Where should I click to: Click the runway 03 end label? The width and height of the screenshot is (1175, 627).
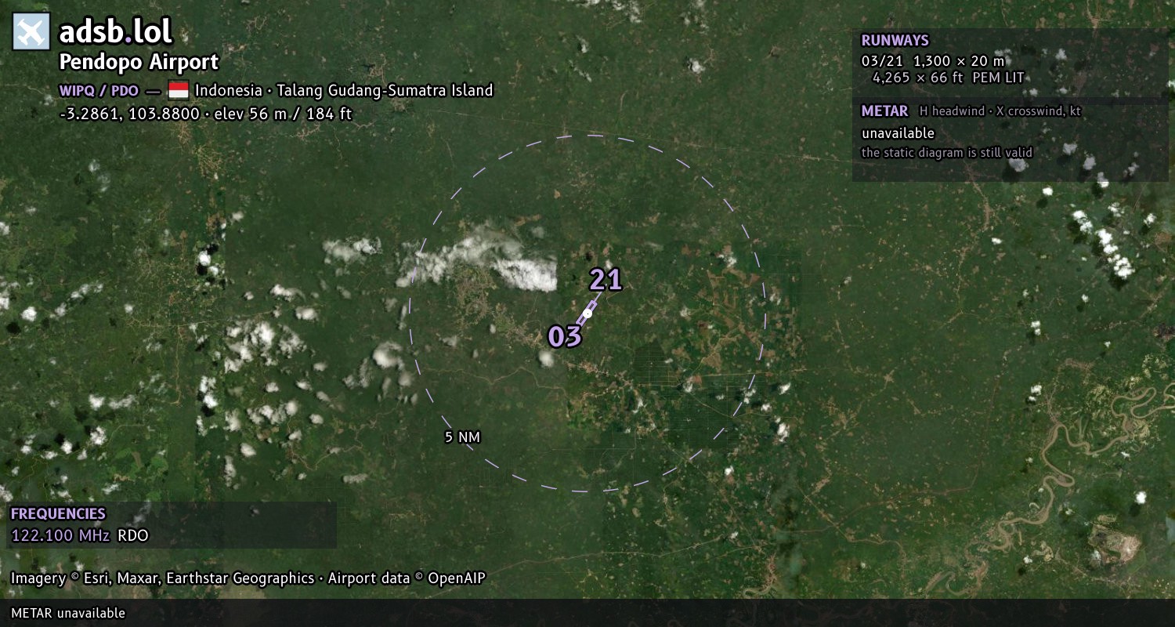click(565, 336)
